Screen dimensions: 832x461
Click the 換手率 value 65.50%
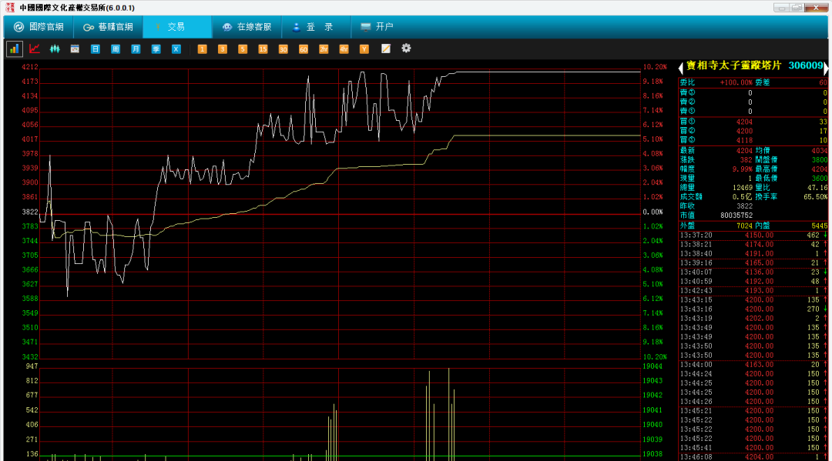pyautogui.click(x=816, y=196)
